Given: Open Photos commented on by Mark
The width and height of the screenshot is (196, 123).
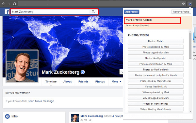Looking at the screenshot, I should [156, 64].
